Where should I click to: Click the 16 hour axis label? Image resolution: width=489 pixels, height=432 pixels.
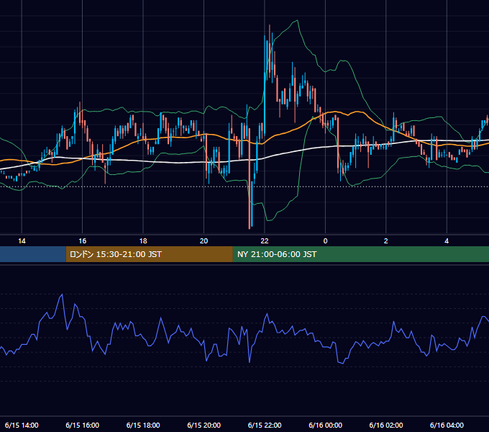[82, 241]
